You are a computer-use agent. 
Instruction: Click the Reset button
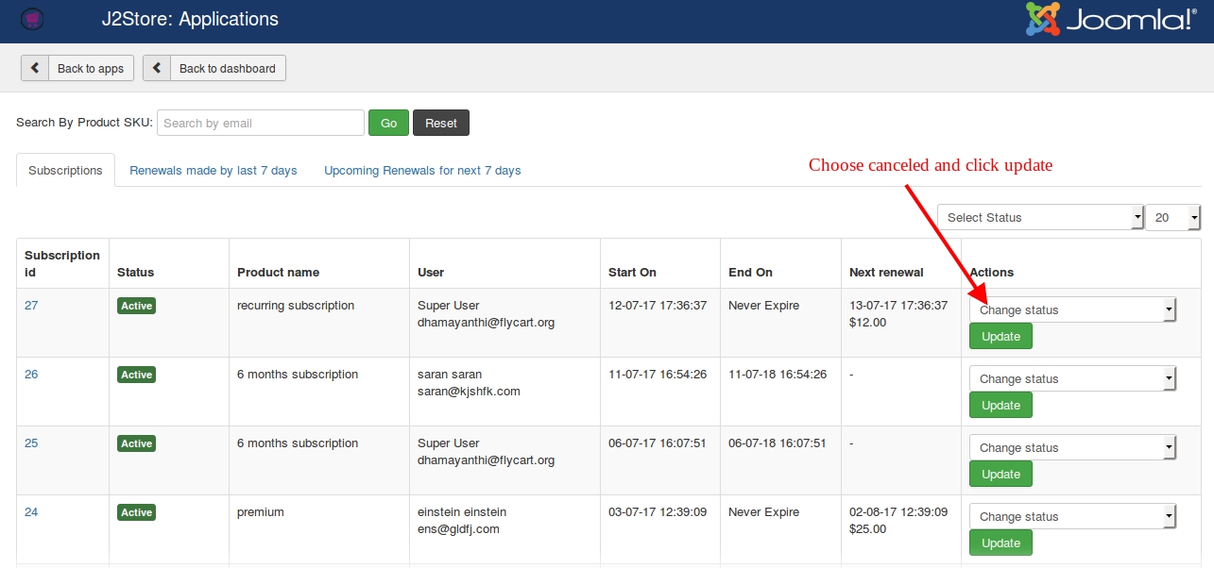[440, 123]
